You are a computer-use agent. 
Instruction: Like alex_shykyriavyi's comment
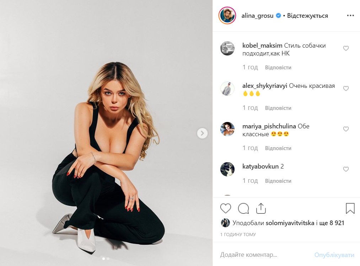point(346,89)
